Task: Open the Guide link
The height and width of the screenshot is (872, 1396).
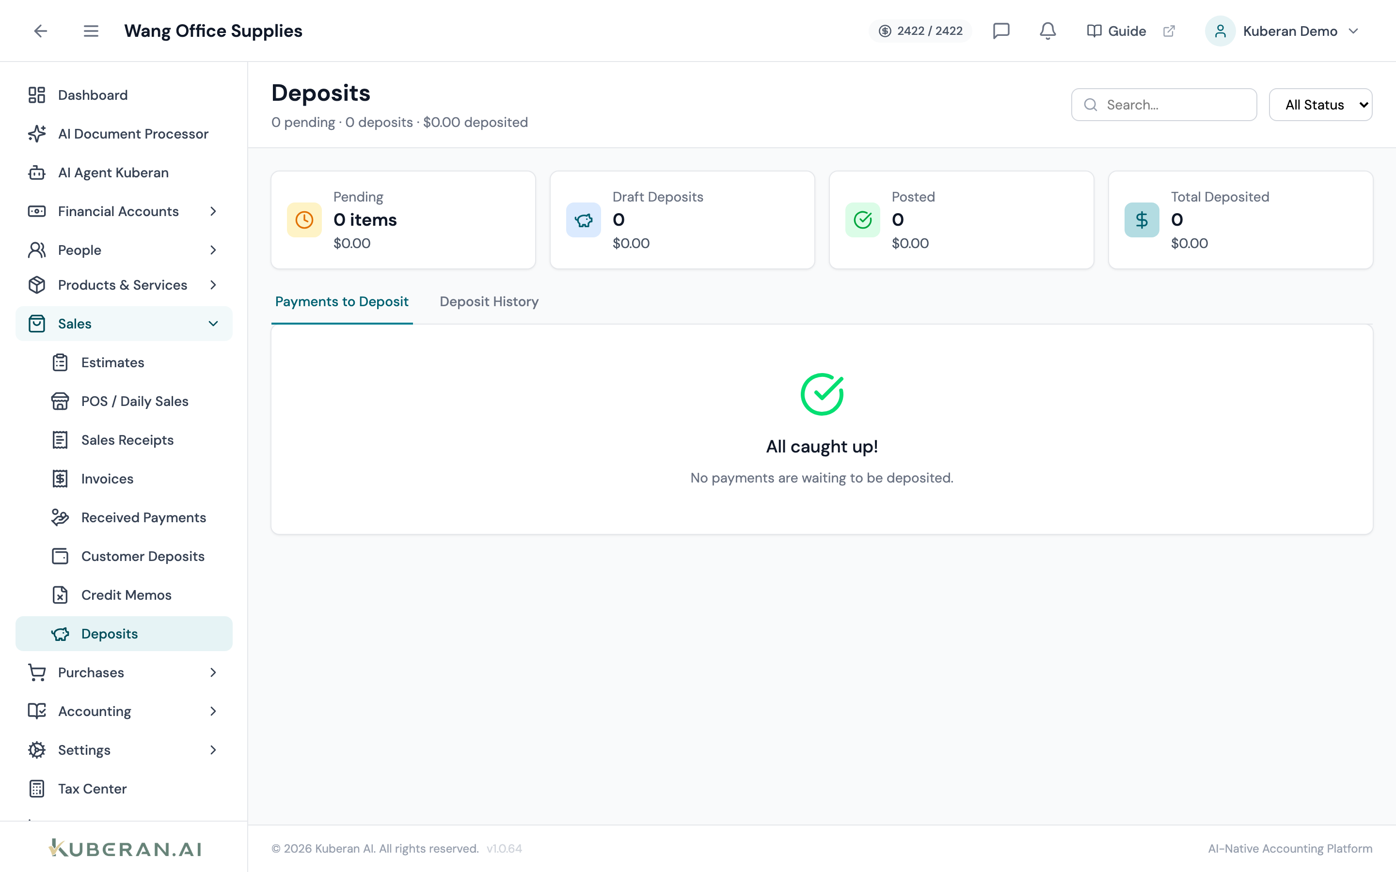Action: tap(1116, 31)
